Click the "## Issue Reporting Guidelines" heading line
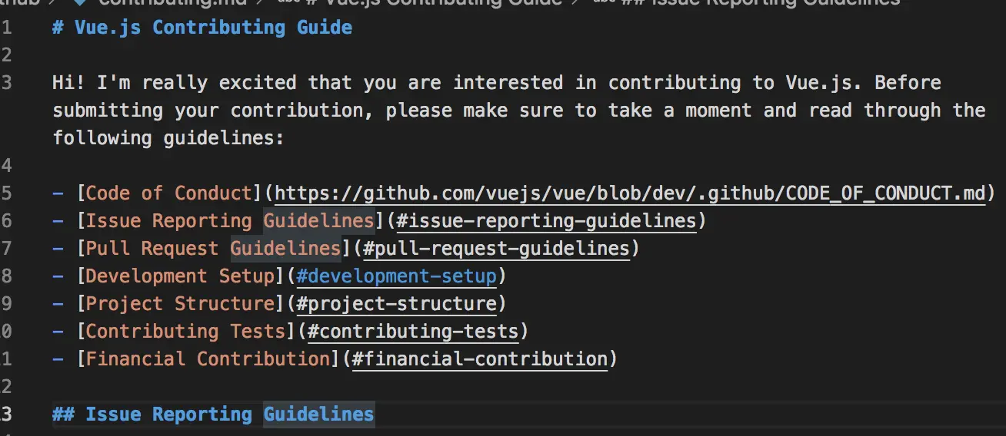 [213, 415]
